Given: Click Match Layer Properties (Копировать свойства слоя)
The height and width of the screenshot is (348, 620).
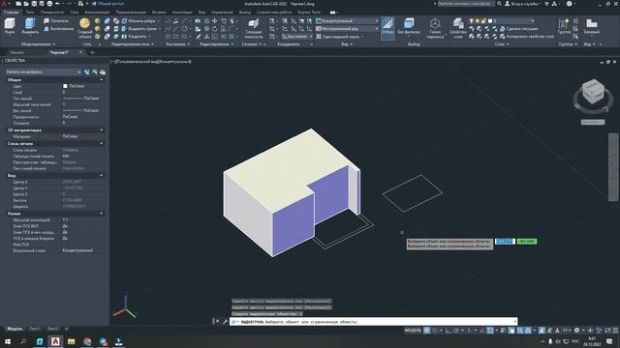Looking at the screenshot, I should pos(527,37).
